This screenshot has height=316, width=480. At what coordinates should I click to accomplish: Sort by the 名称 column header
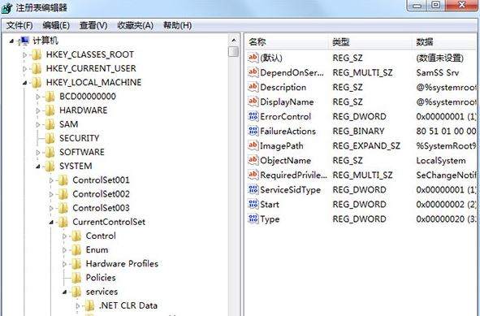click(x=287, y=41)
